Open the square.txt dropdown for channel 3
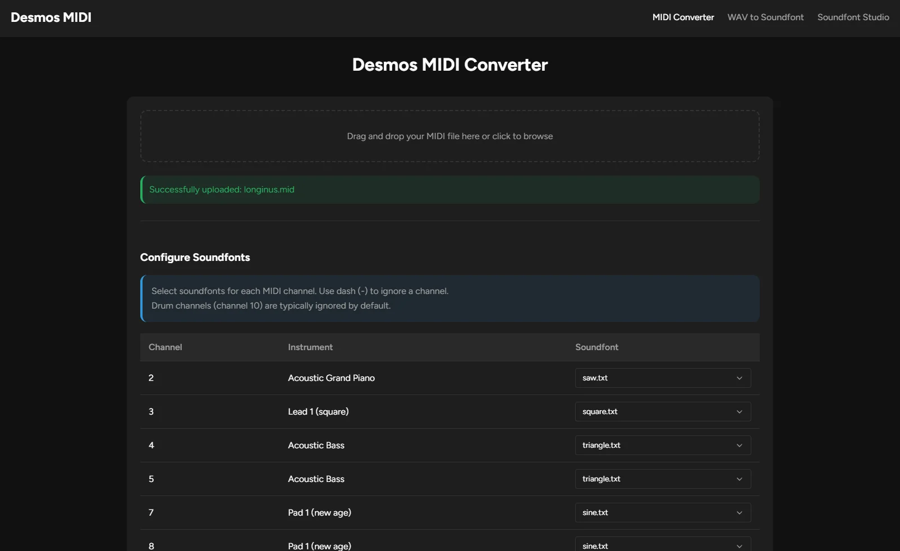The height and width of the screenshot is (551, 900). [663, 411]
